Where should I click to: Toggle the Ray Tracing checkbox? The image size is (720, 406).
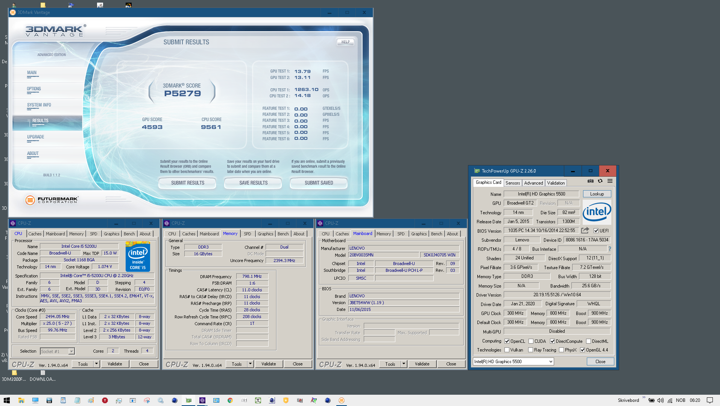530,350
